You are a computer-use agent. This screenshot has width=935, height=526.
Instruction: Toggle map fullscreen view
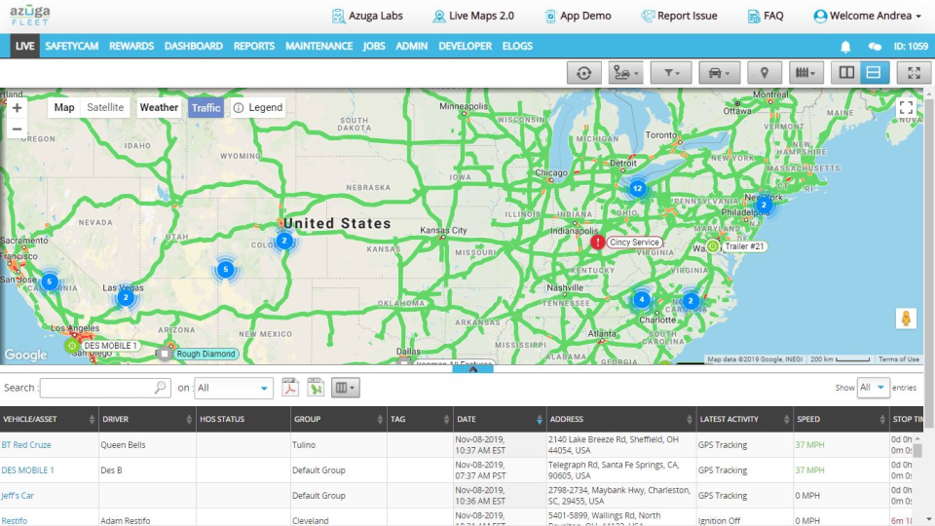[907, 108]
